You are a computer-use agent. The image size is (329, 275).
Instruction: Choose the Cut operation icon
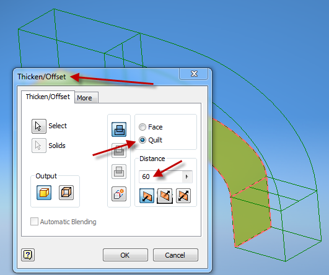tap(119, 151)
